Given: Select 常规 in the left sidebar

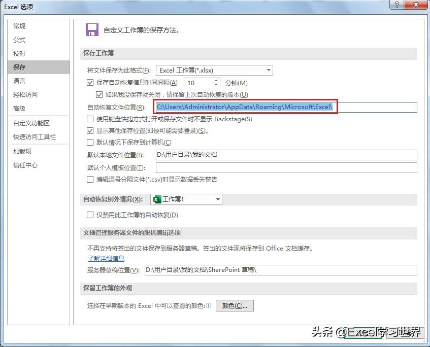Looking at the screenshot, I should (x=19, y=26).
